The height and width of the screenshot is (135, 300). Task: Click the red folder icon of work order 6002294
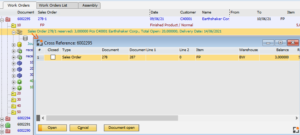8,118
